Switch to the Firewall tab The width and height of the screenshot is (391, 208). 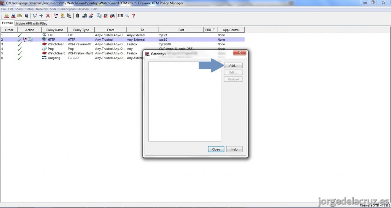click(x=8, y=23)
